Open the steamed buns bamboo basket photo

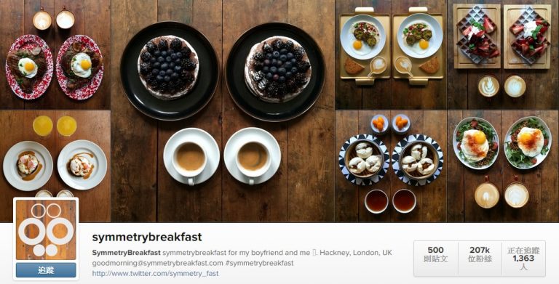click(x=391, y=166)
